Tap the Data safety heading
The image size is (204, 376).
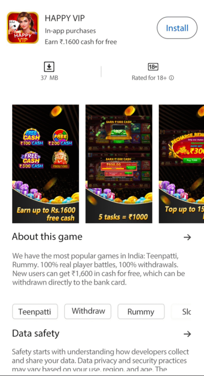[x=36, y=333]
